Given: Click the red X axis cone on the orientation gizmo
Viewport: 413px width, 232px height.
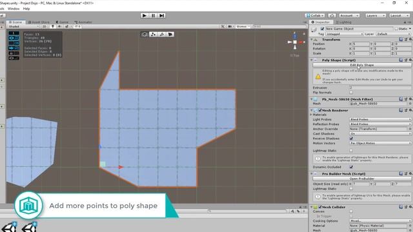Looking at the screenshot, I should pyautogui.click(x=301, y=42).
